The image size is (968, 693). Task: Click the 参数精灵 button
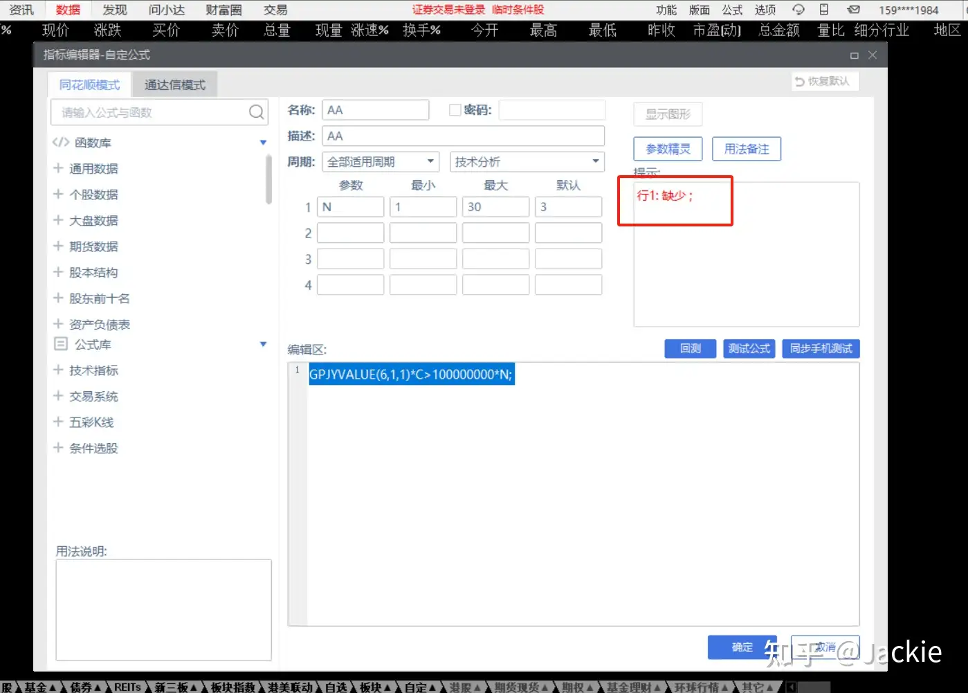click(668, 149)
